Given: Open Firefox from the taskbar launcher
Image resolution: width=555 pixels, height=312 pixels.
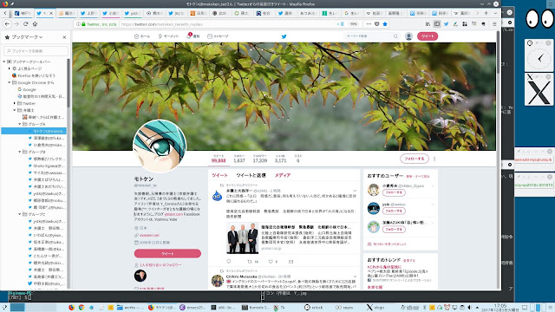Looking at the screenshot, I should (x=71, y=308).
